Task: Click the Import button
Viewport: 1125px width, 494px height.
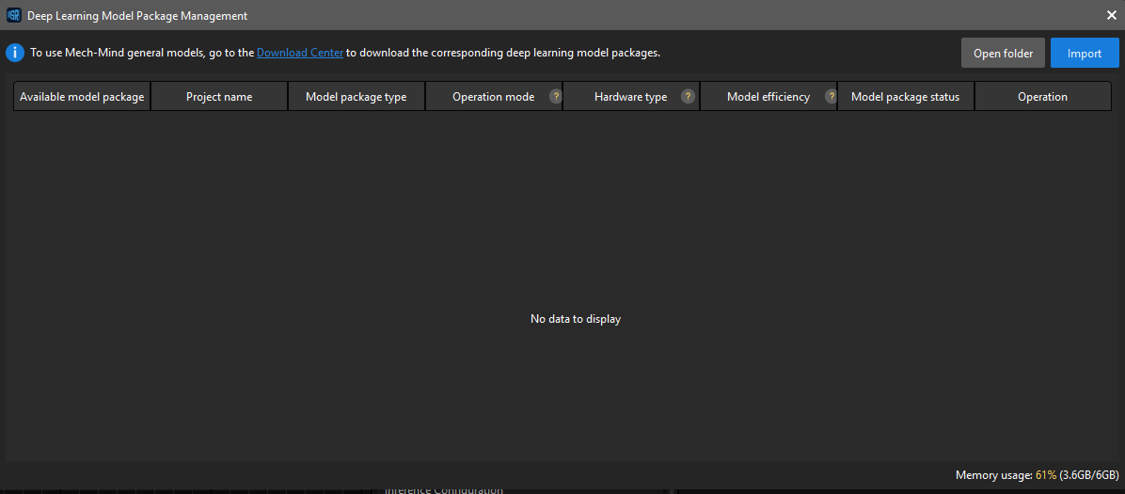Action: [1085, 53]
